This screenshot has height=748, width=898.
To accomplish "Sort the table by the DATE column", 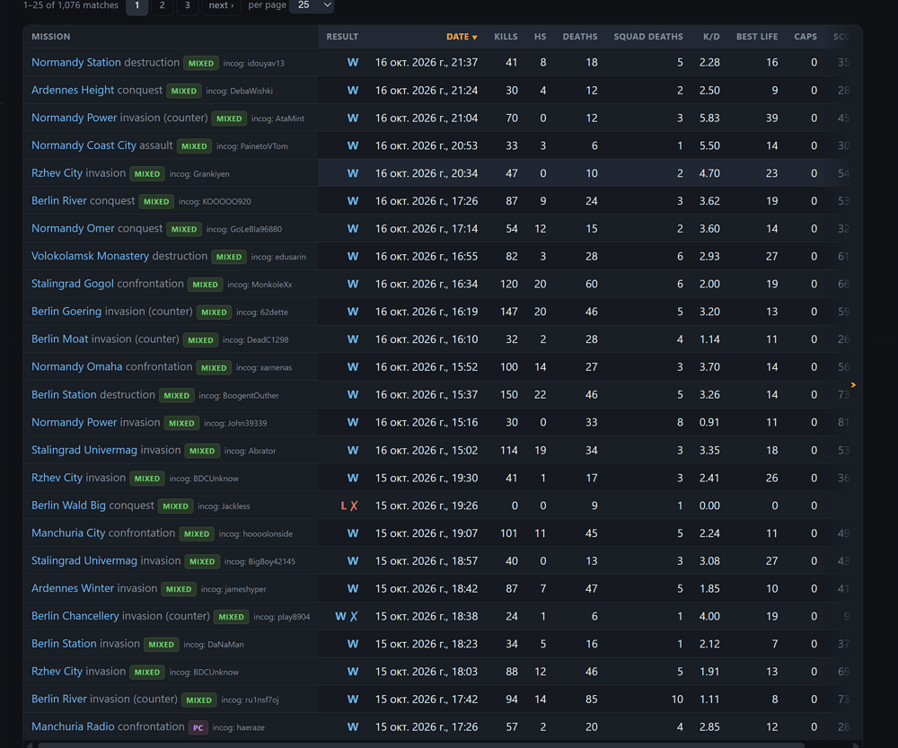I will point(462,37).
